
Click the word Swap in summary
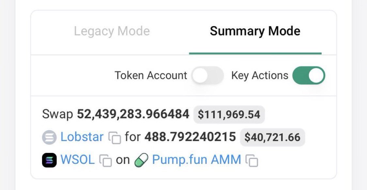pyautogui.click(x=57, y=114)
